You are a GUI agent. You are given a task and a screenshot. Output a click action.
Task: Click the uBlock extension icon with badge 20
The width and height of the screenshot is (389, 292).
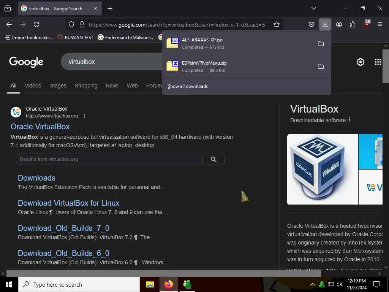(x=367, y=24)
